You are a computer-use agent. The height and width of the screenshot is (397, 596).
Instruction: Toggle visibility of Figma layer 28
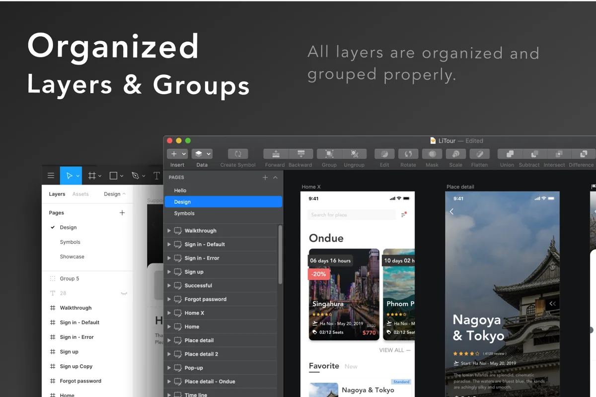tap(124, 293)
